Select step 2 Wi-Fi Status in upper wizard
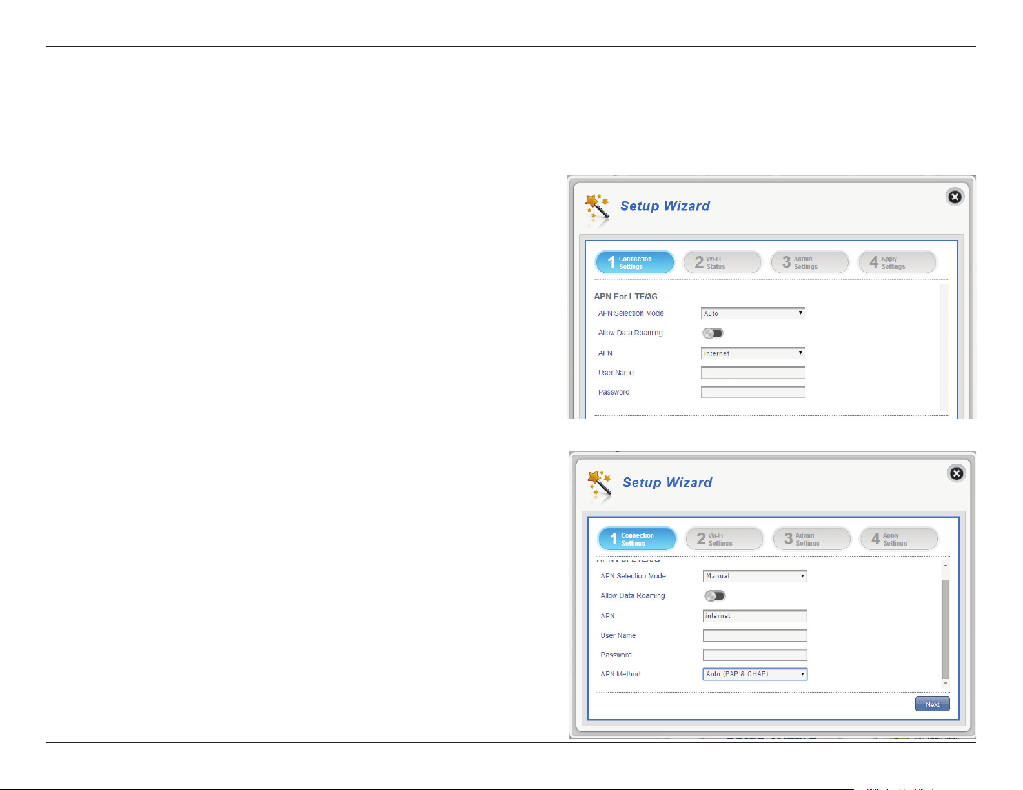 tap(722, 262)
